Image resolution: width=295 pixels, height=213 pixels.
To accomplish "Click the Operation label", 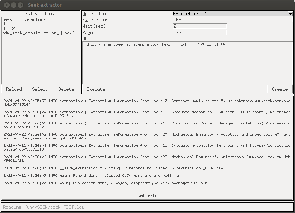I will pos(94,14).
